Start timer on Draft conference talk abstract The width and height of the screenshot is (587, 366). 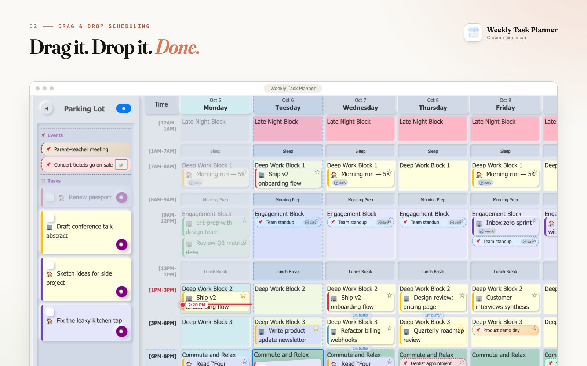122,244
